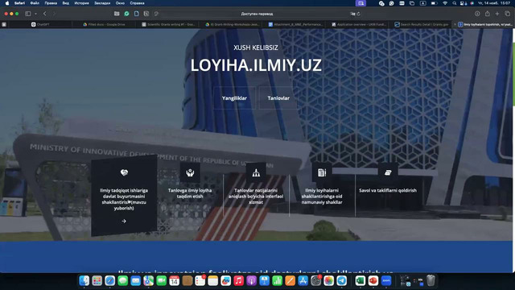Open Excel from the Dock

[360, 280]
